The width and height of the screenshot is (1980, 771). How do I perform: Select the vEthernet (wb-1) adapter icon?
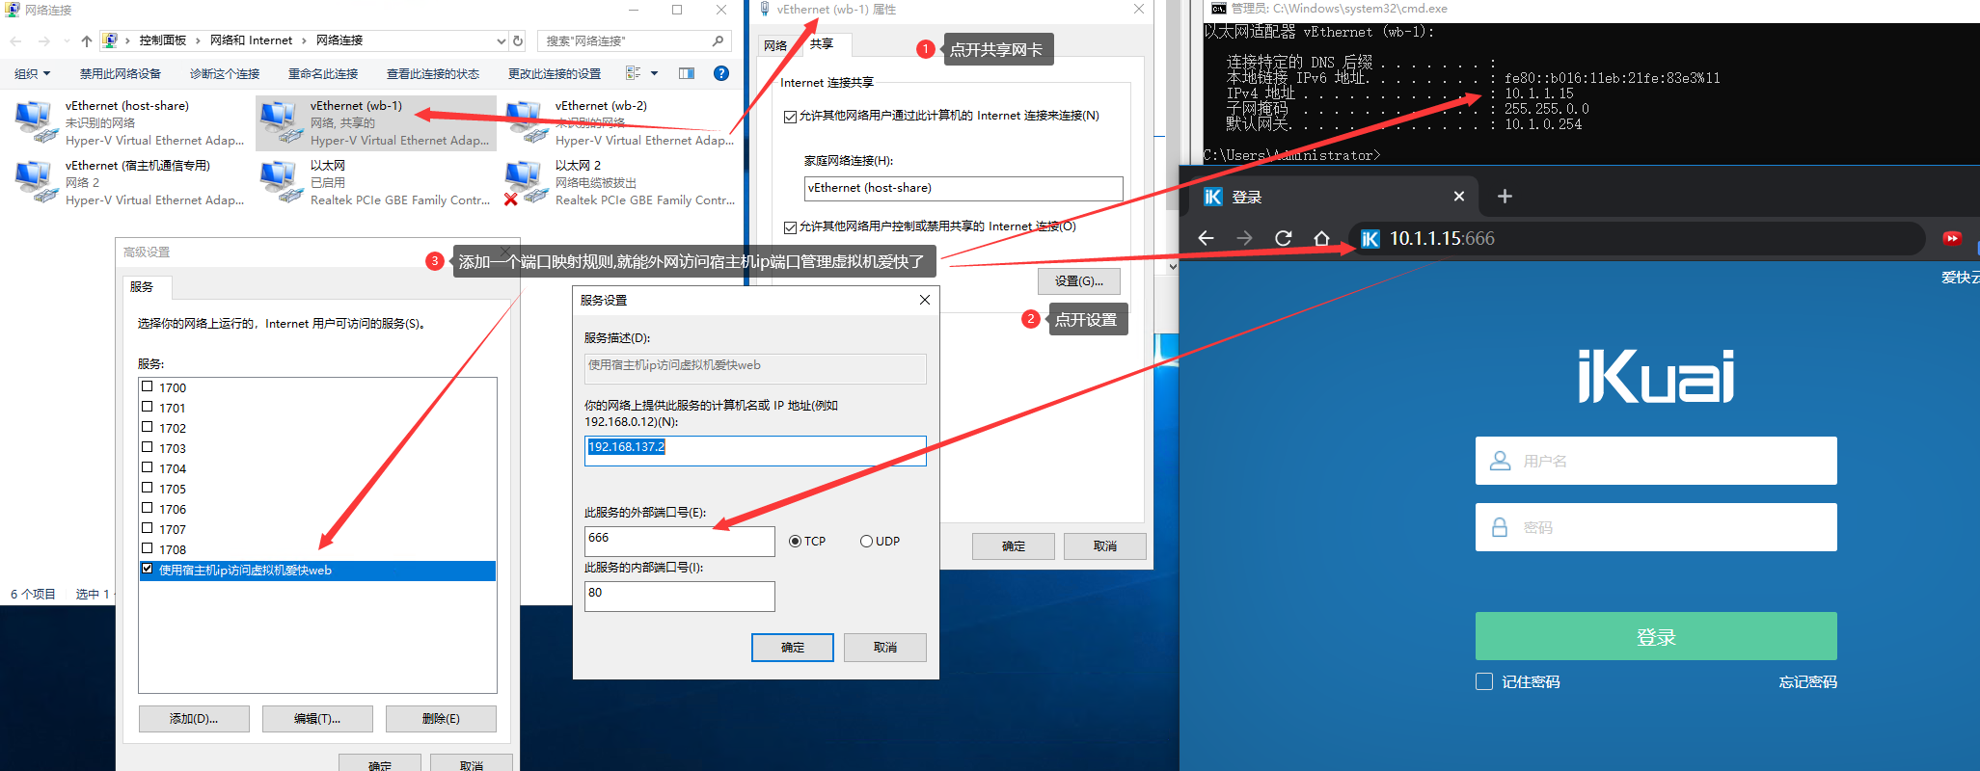(x=281, y=121)
